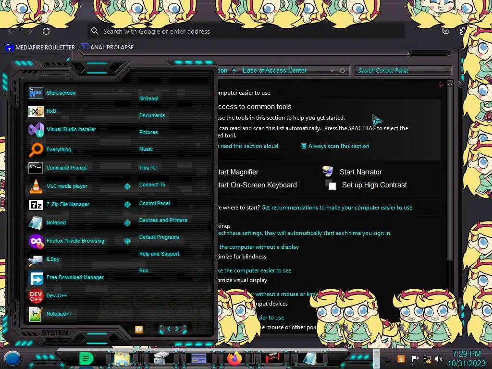Click Get recommendations link
Viewport: 492px width, 369px height.
[337, 208]
